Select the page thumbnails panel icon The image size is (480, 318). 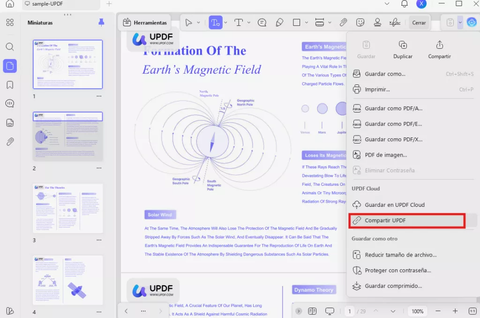[10, 66]
